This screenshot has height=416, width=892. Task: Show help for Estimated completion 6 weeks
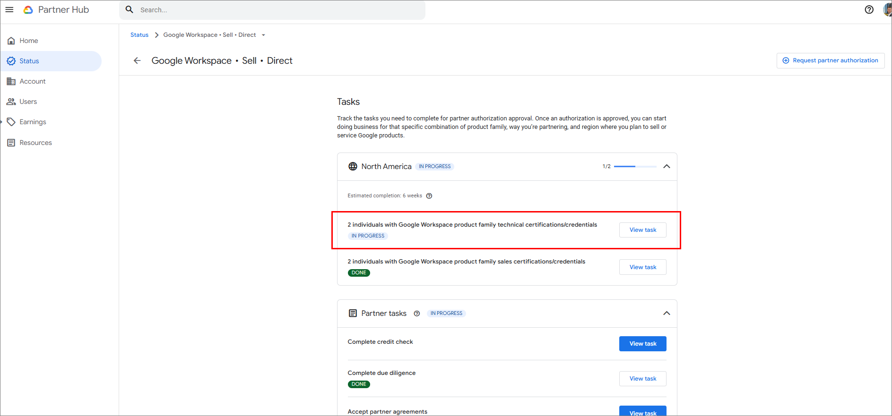click(429, 196)
